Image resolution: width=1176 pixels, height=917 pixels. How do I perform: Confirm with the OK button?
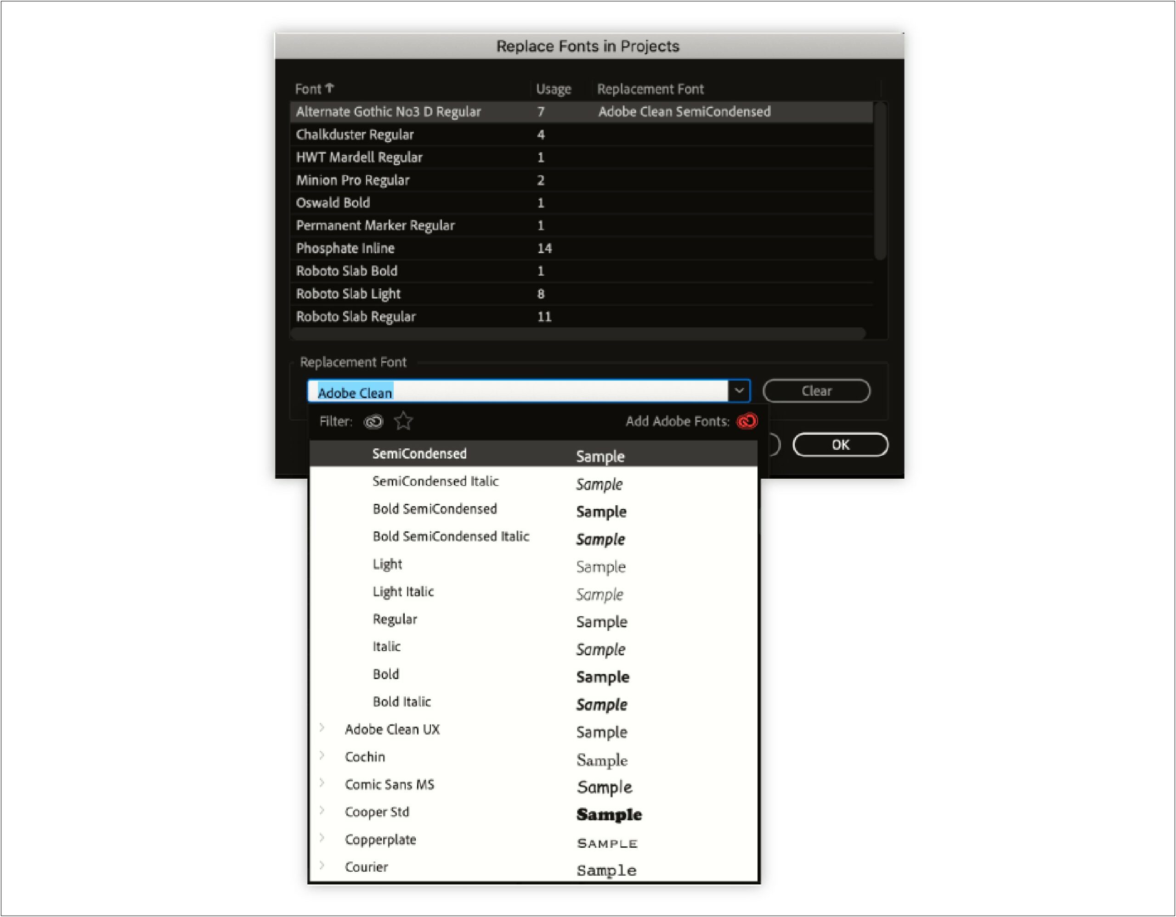(841, 445)
